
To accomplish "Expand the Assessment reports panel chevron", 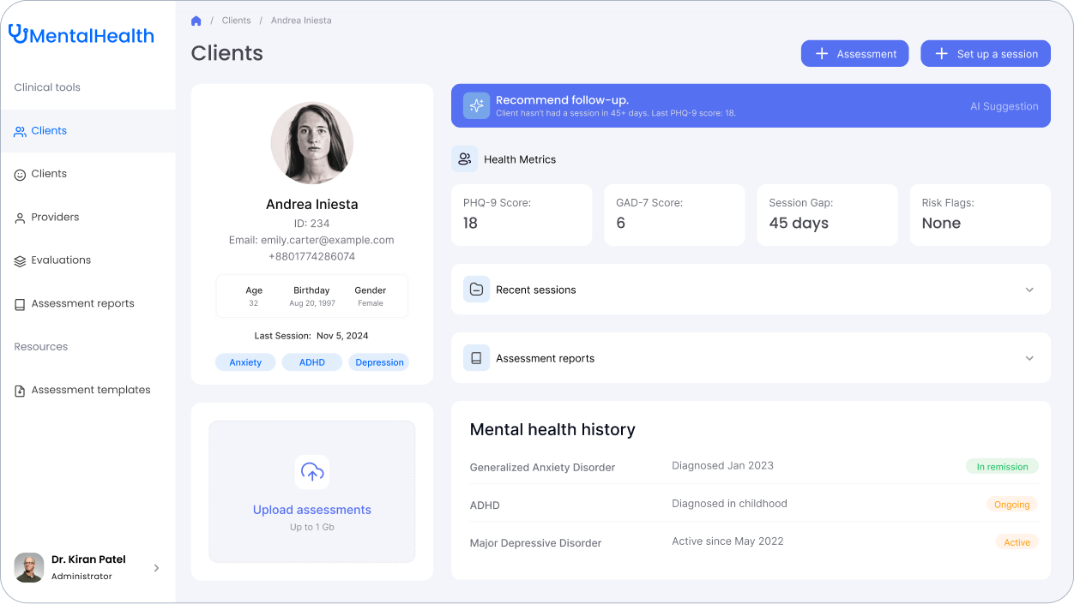I will click(x=1029, y=358).
